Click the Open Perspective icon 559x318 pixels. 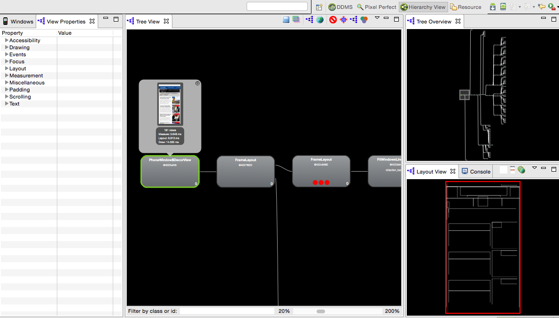click(x=319, y=7)
